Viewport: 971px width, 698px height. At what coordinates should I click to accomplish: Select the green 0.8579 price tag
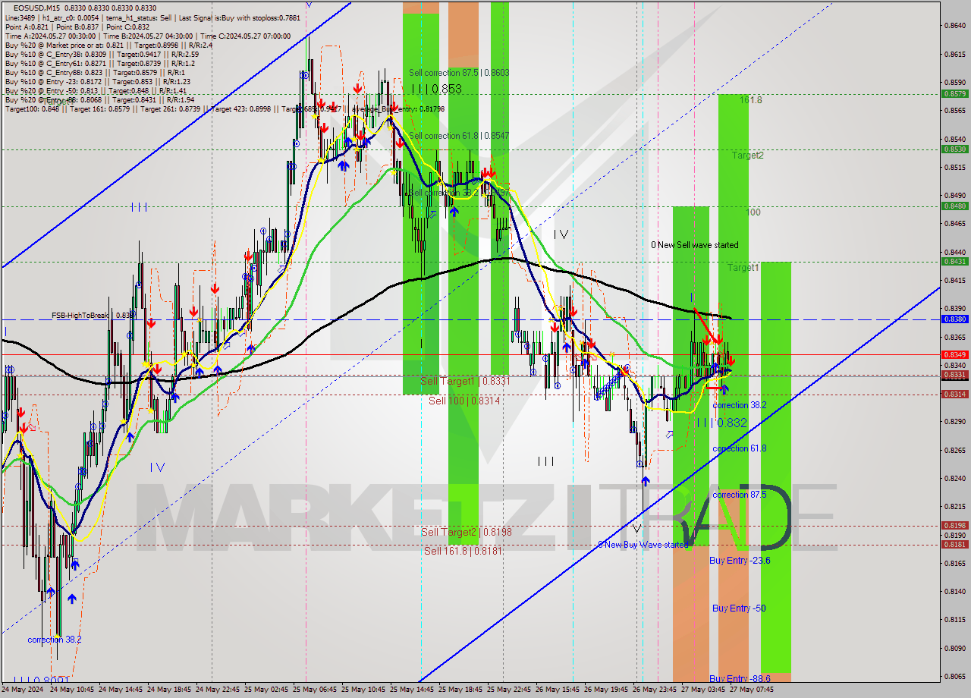tap(954, 93)
